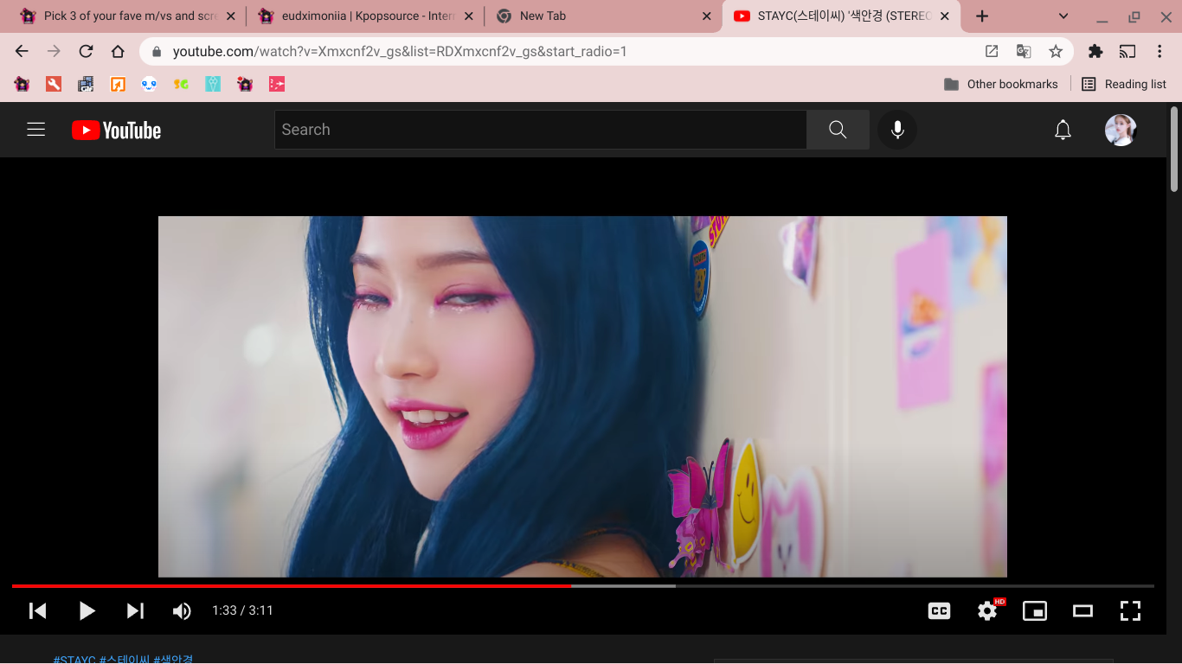Open the YouTube guide hamburger menu
The width and height of the screenshot is (1182, 664).
tap(35, 130)
